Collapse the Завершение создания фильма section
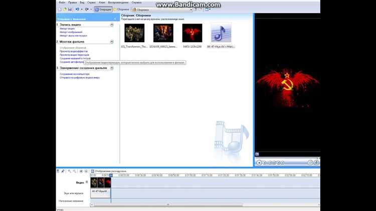 pos(112,68)
